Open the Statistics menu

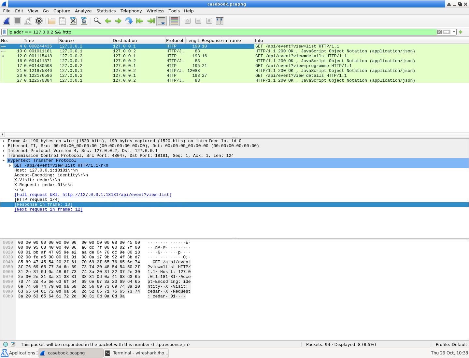point(106,11)
